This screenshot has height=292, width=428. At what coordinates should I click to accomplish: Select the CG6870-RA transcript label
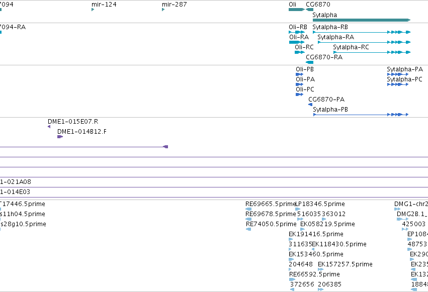point(324,57)
